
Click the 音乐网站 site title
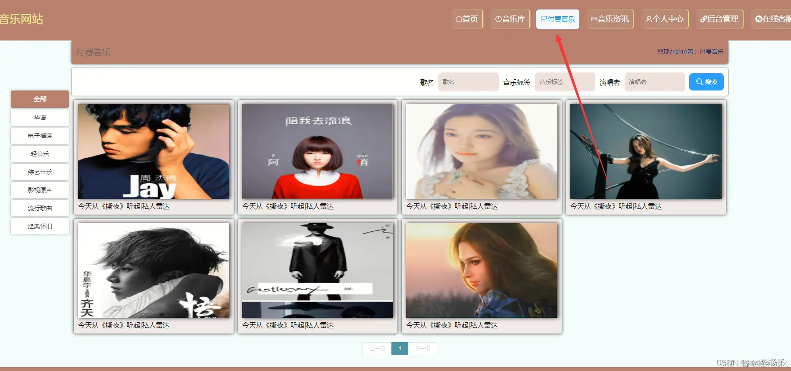click(22, 19)
